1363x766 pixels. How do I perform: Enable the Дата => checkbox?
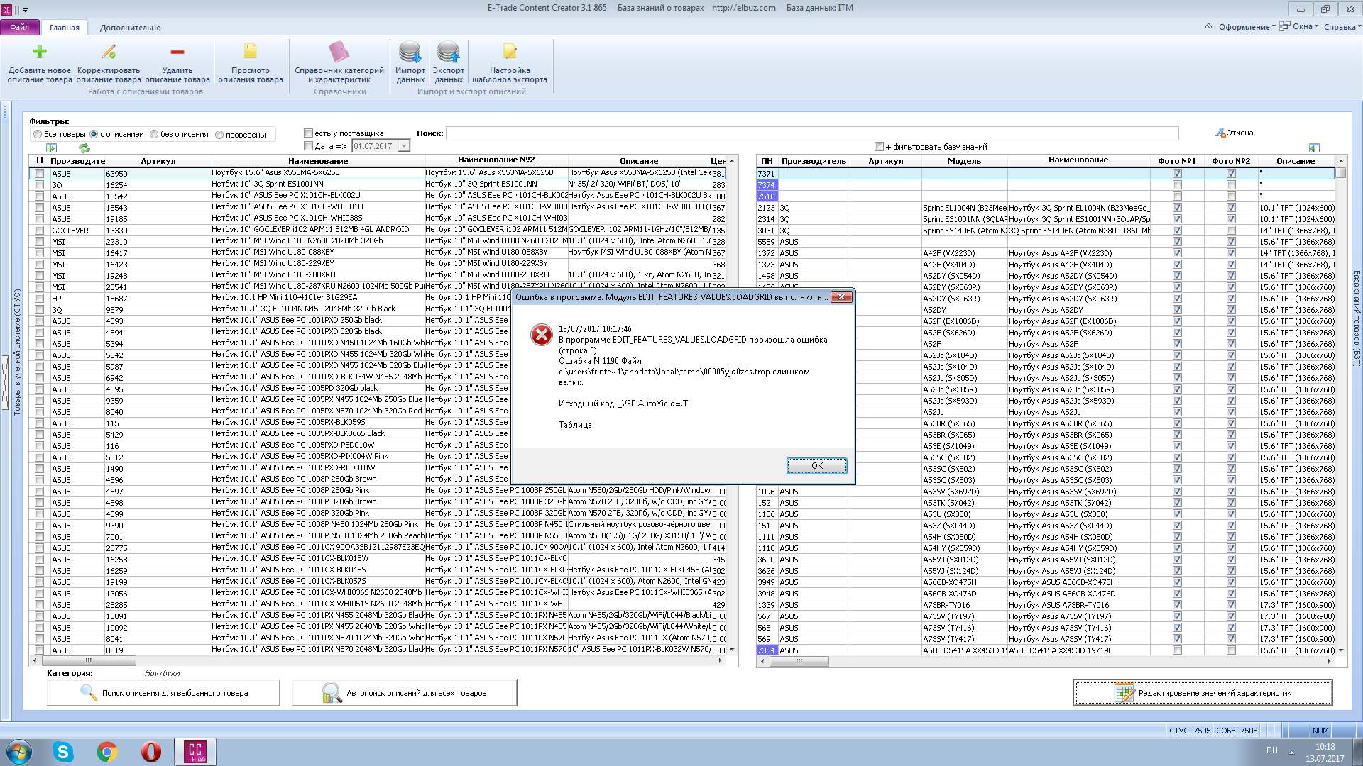point(308,146)
